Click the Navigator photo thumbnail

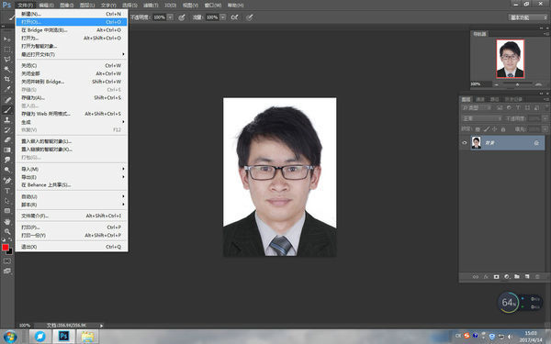point(510,59)
